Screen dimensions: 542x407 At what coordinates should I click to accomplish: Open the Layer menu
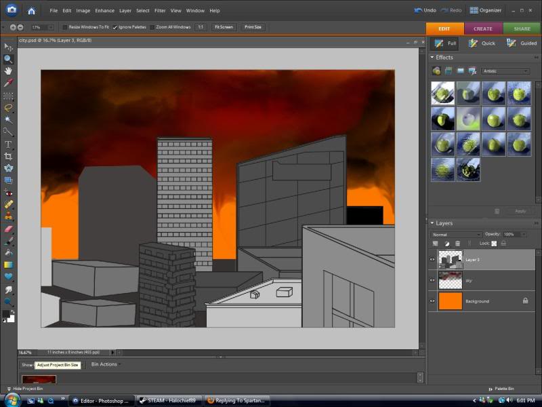point(125,11)
